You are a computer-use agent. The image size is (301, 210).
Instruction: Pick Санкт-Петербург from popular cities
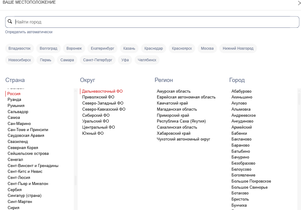coord(98,60)
